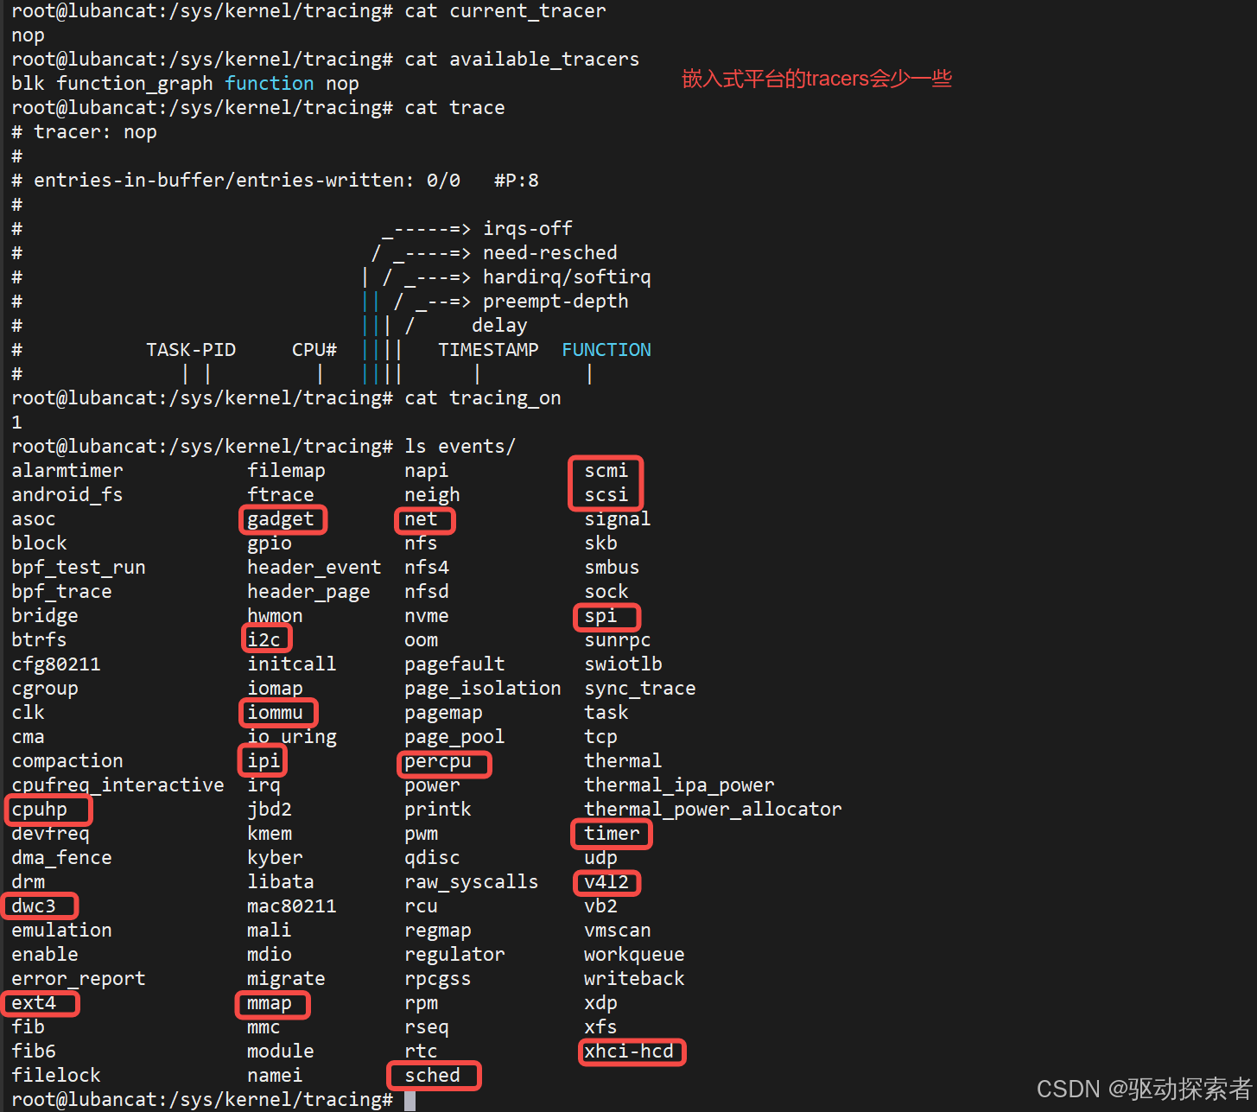1257x1112 pixels.
Task: Click the red Chinese annotation about embedded tracers
Action: [816, 79]
